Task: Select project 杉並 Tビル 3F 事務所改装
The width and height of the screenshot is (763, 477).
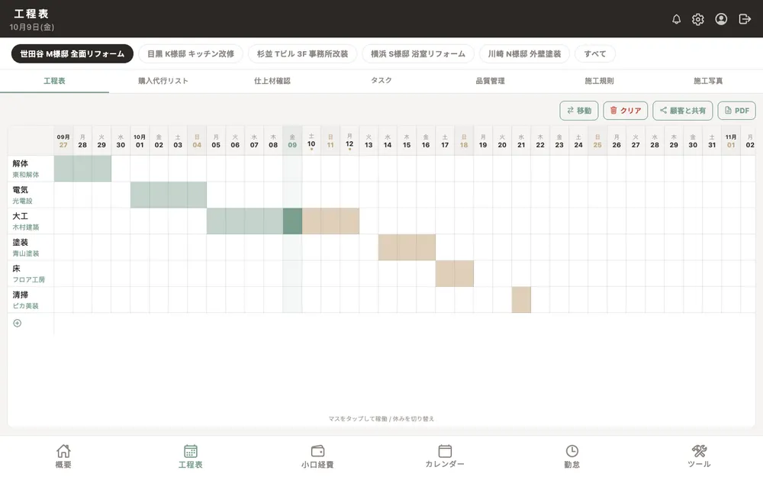Action: point(303,53)
